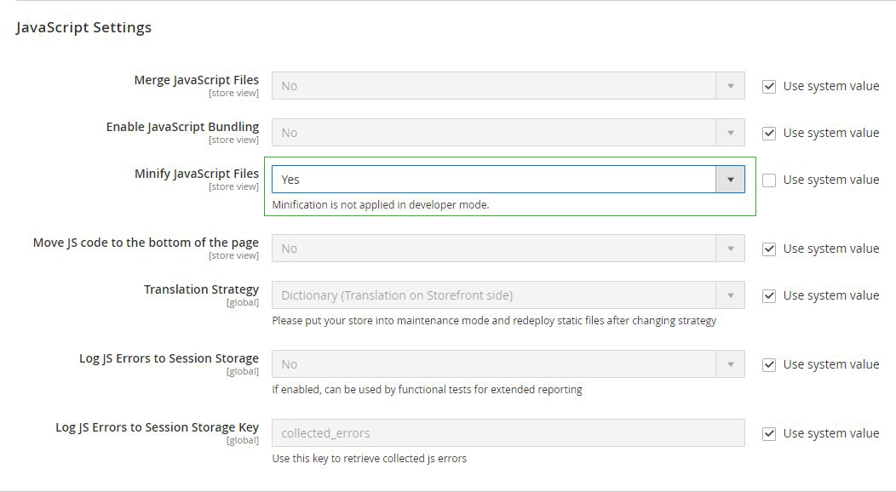The height and width of the screenshot is (492, 896).
Task: Open the Enable JavaScript Bundling dropdown
Action: tap(508, 133)
